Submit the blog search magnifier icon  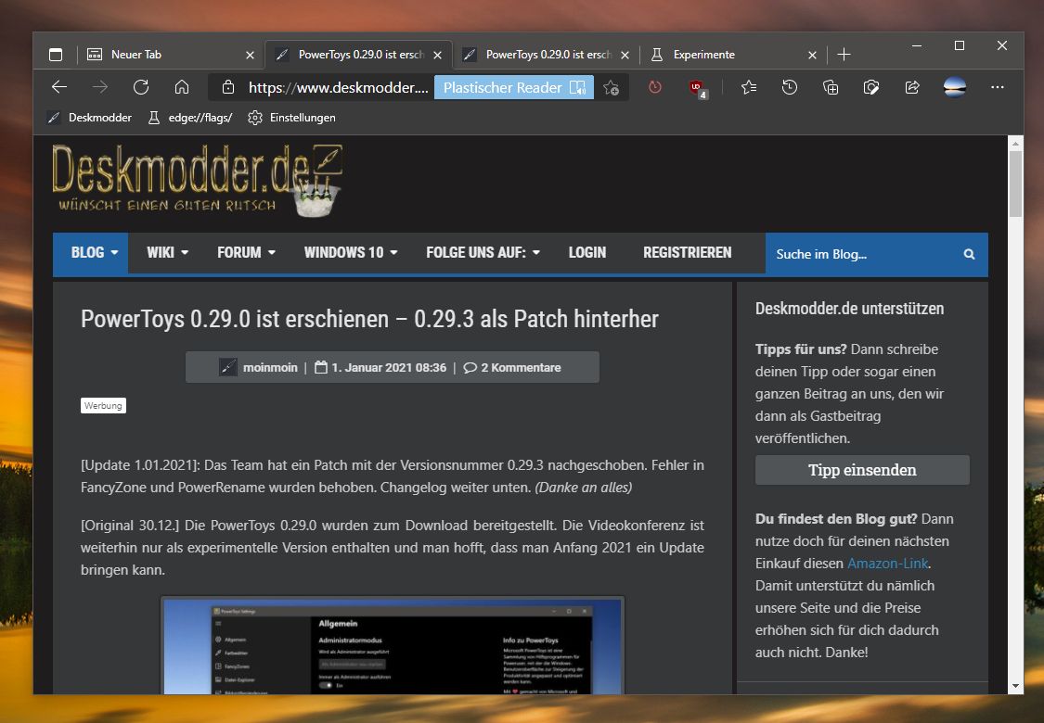pos(969,254)
